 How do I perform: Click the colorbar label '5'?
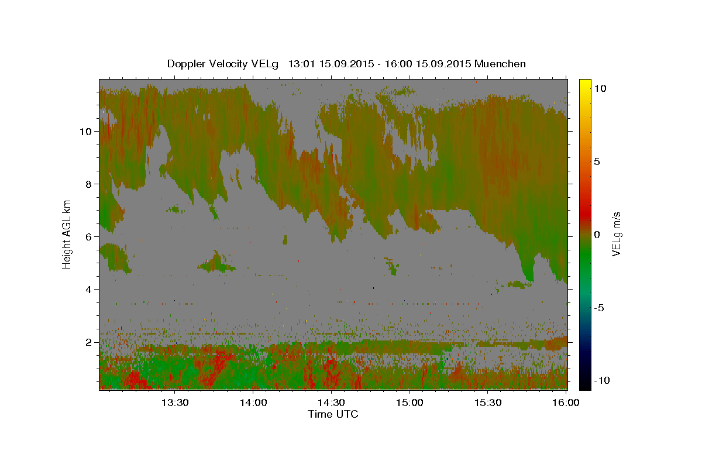(x=597, y=161)
